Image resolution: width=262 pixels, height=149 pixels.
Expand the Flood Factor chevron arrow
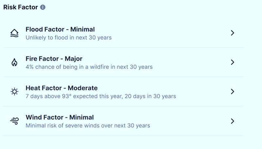(x=233, y=33)
